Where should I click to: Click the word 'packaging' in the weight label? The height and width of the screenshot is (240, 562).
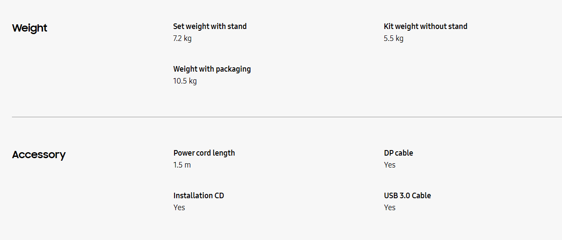[x=233, y=69]
